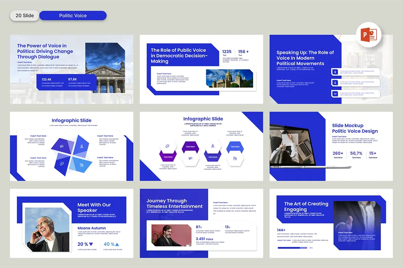Click the "20 Slide" pill label
The height and width of the screenshot is (268, 403).
point(25,16)
